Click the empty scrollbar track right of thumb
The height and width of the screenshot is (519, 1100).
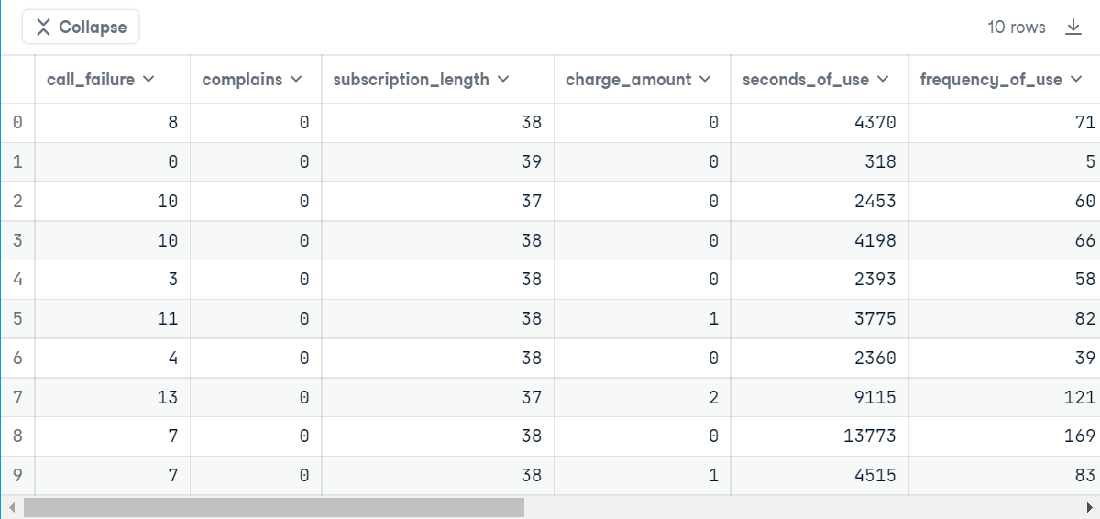coord(802,507)
